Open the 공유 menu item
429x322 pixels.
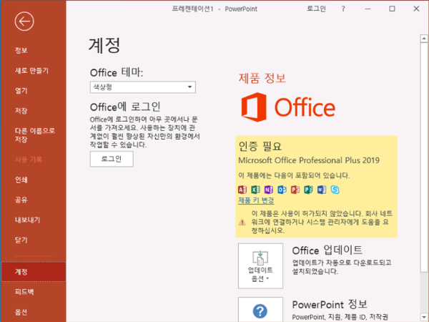click(x=21, y=200)
